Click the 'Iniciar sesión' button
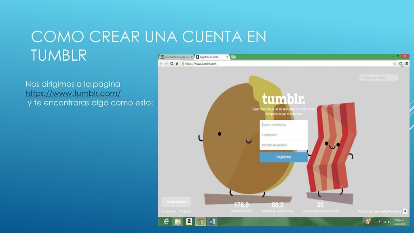The height and width of the screenshot is (233, 414). (x=176, y=202)
